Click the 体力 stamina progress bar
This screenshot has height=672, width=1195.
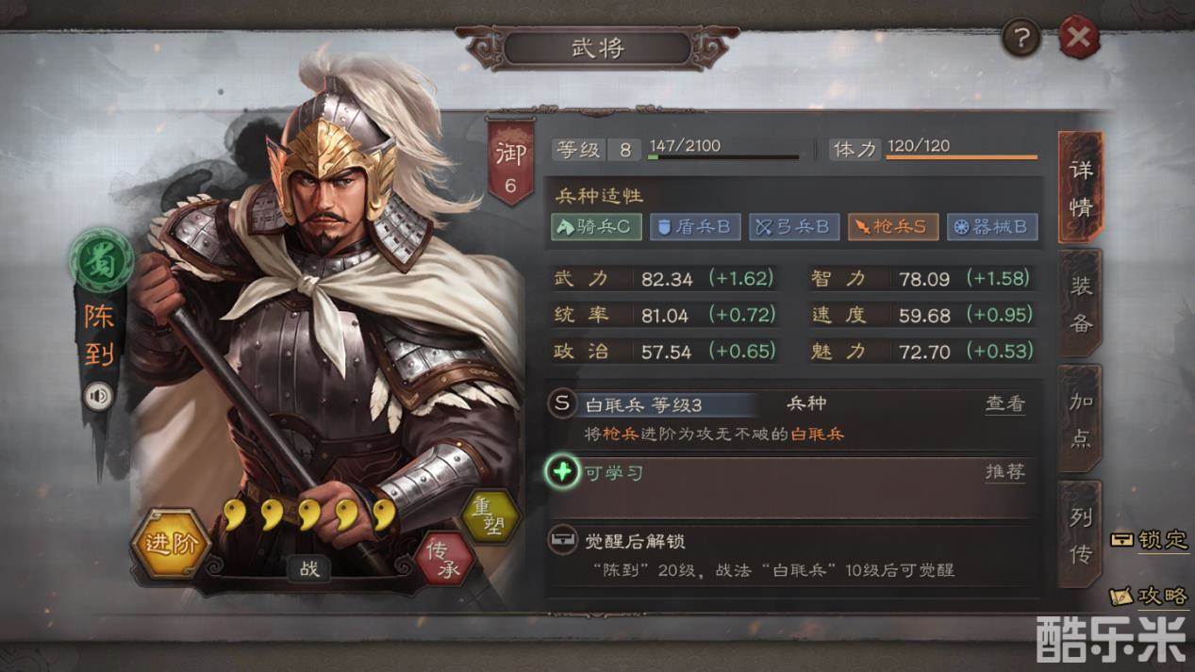(x=962, y=156)
